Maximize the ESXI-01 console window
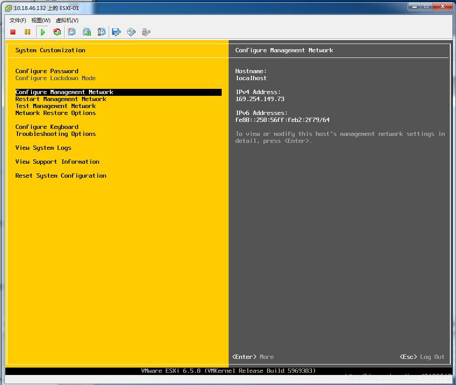Screen dimensions: 456x385 [426, 6]
